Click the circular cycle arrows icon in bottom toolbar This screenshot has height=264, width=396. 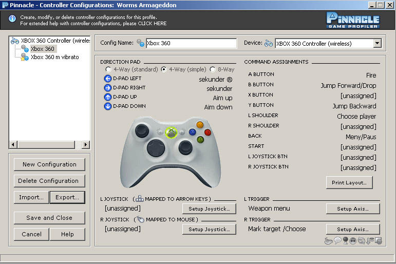pyautogui.click(x=362, y=241)
